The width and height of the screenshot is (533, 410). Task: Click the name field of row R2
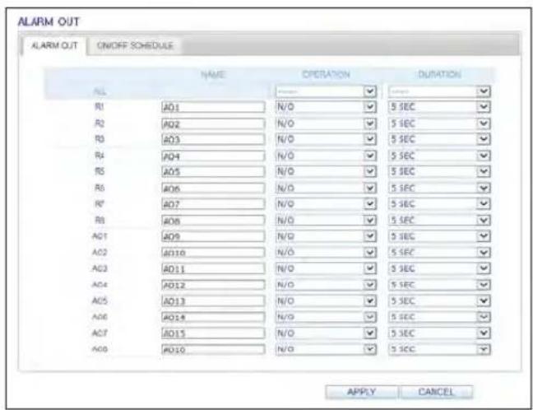213,123
